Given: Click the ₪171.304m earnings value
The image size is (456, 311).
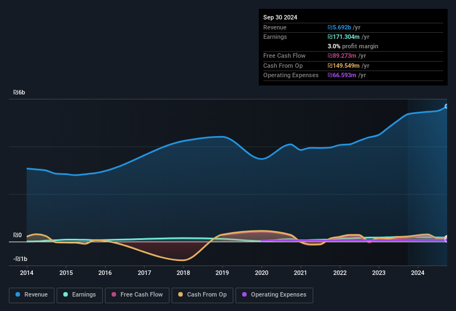Looking at the screenshot, I should pos(343,37).
